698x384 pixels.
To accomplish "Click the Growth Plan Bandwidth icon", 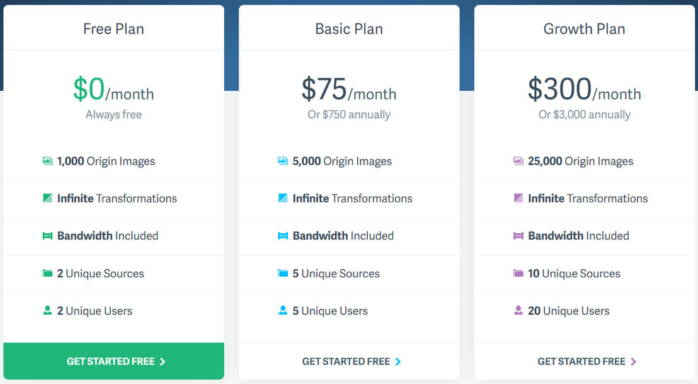I will tap(518, 236).
